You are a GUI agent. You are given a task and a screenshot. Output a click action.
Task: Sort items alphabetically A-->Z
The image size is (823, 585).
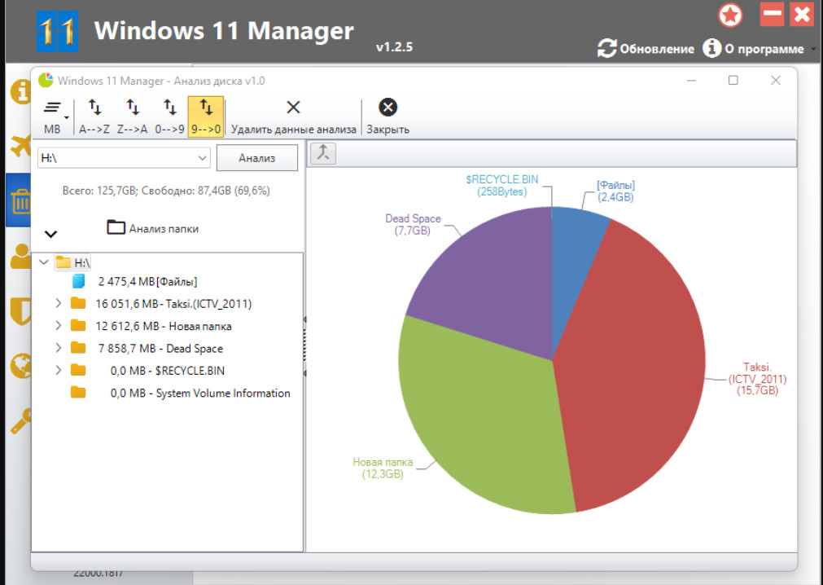[94, 116]
